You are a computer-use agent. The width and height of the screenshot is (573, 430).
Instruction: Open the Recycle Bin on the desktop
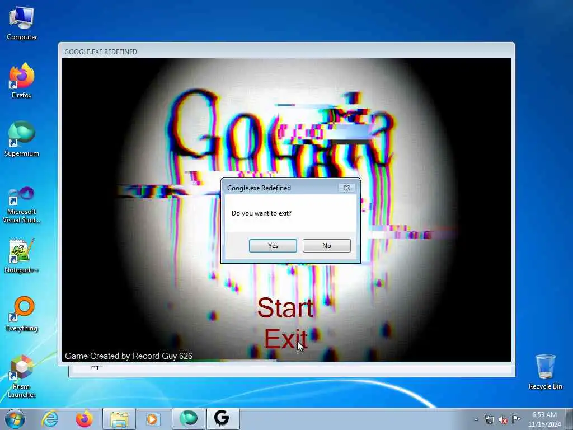tap(545, 372)
